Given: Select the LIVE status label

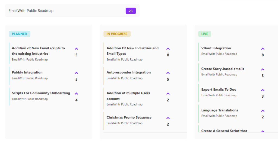Looking at the screenshot, I should tap(205, 34).
